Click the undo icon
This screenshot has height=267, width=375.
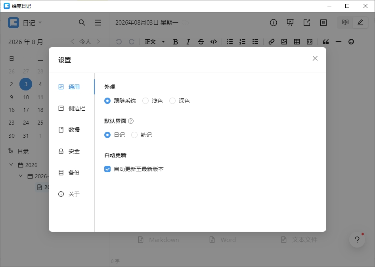[x=119, y=42]
